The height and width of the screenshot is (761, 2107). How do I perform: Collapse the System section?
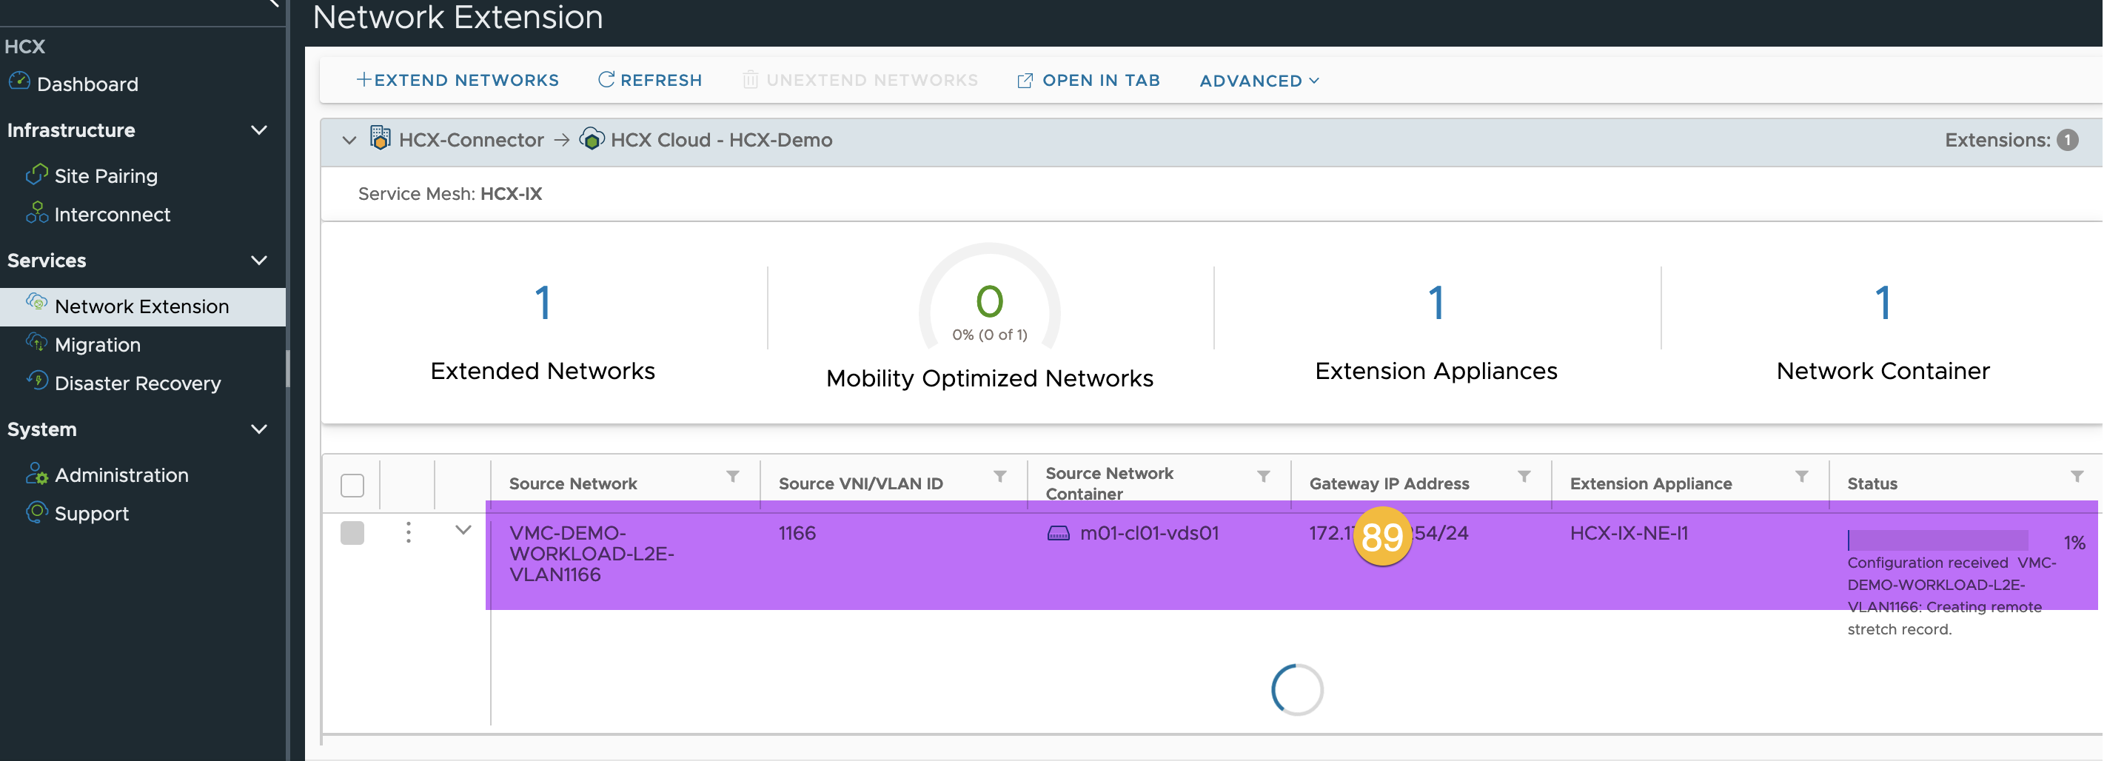(x=259, y=429)
